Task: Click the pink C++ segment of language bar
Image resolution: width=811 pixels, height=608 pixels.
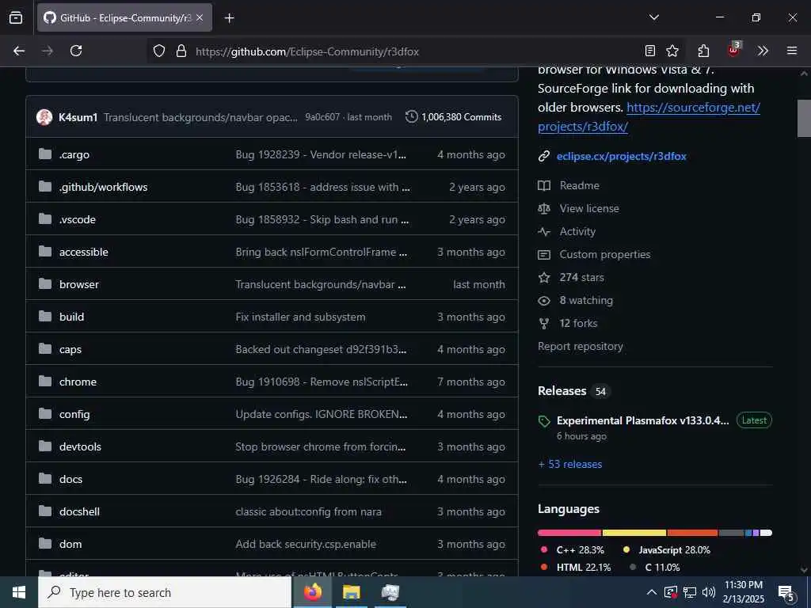Action: 569,533
